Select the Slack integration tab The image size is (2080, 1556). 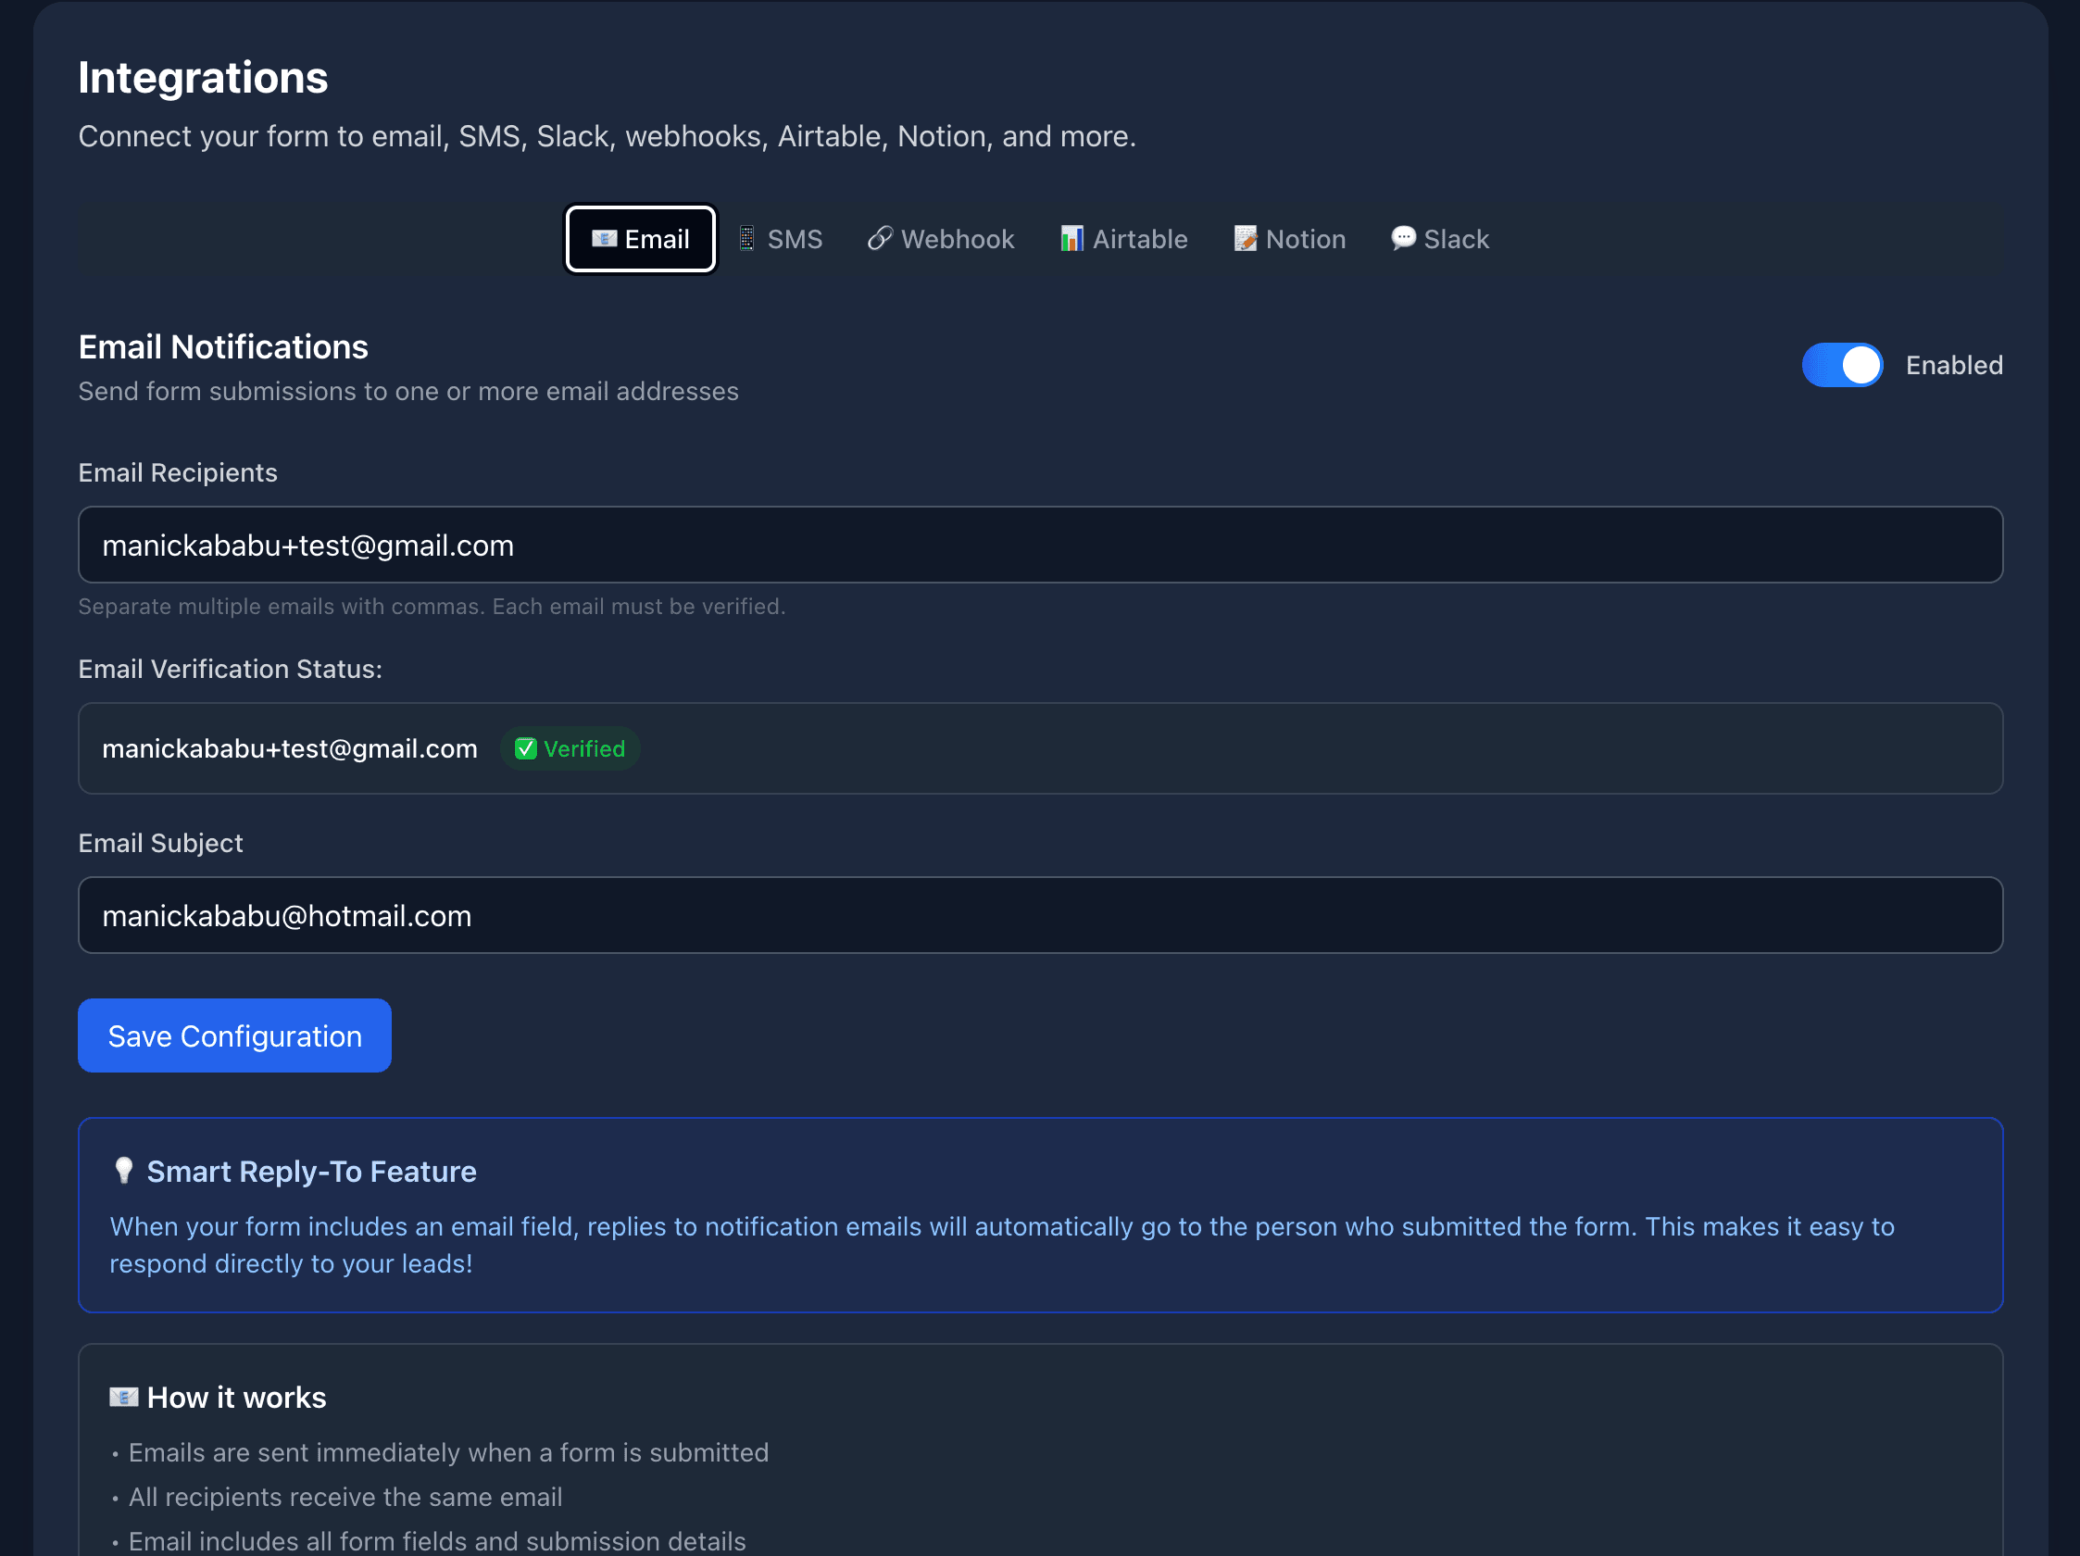click(1439, 238)
